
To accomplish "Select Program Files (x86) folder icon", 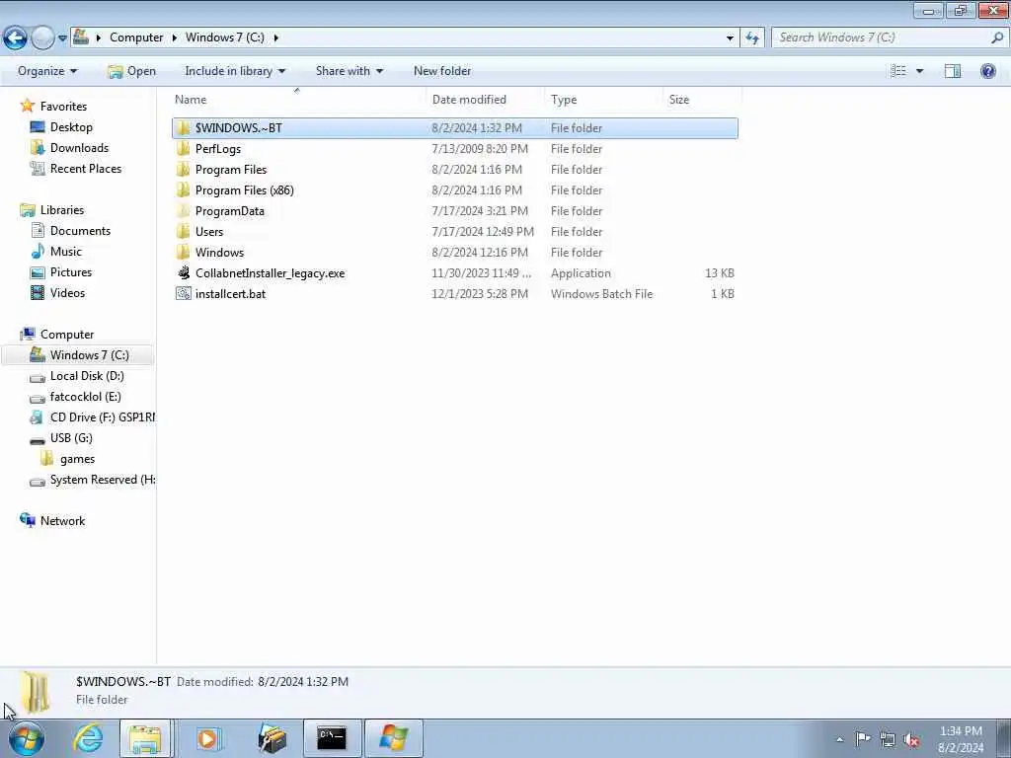I will coord(184,190).
